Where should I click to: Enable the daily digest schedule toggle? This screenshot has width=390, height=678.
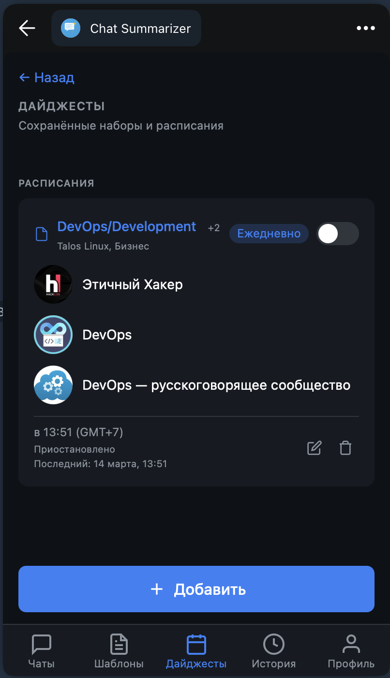click(x=337, y=233)
